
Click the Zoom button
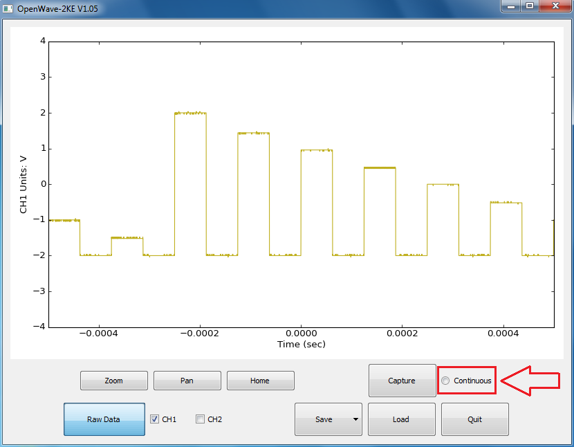[x=113, y=381]
